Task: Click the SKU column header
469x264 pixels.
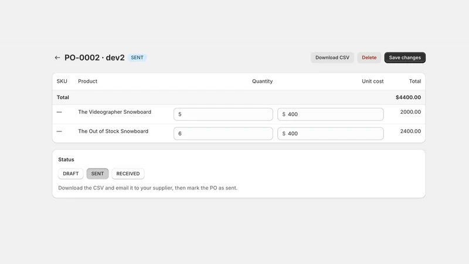Action: (x=62, y=81)
